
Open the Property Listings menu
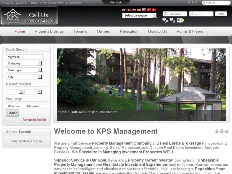[49, 31]
